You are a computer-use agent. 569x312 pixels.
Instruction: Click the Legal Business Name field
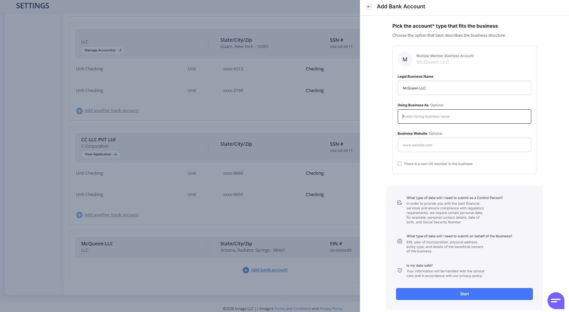[x=464, y=88]
